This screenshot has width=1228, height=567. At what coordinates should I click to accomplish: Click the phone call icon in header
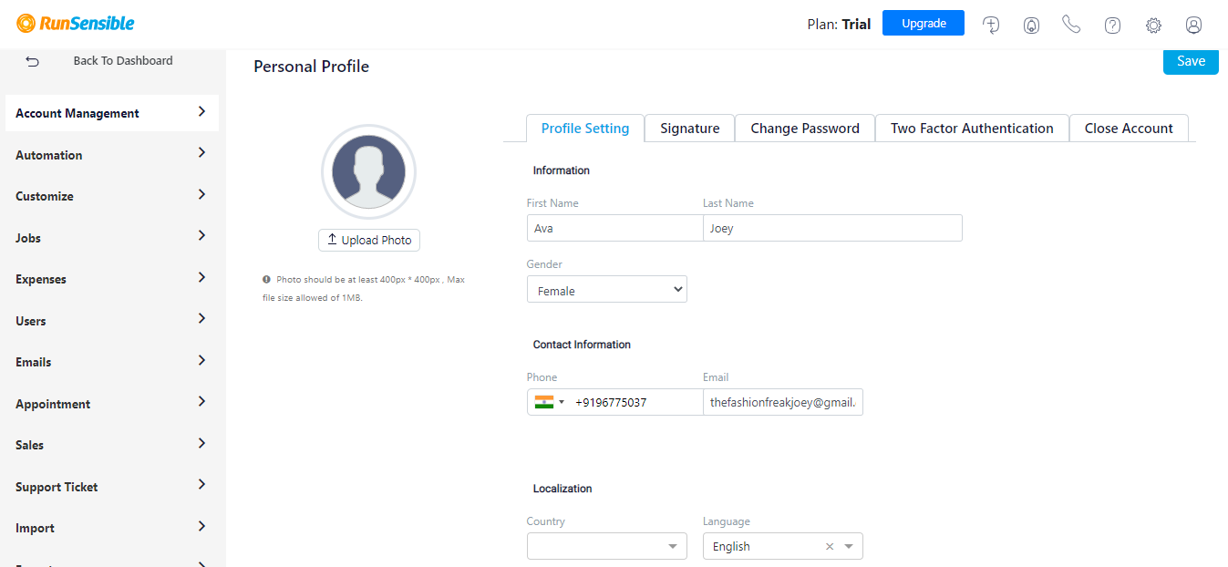pyautogui.click(x=1071, y=25)
